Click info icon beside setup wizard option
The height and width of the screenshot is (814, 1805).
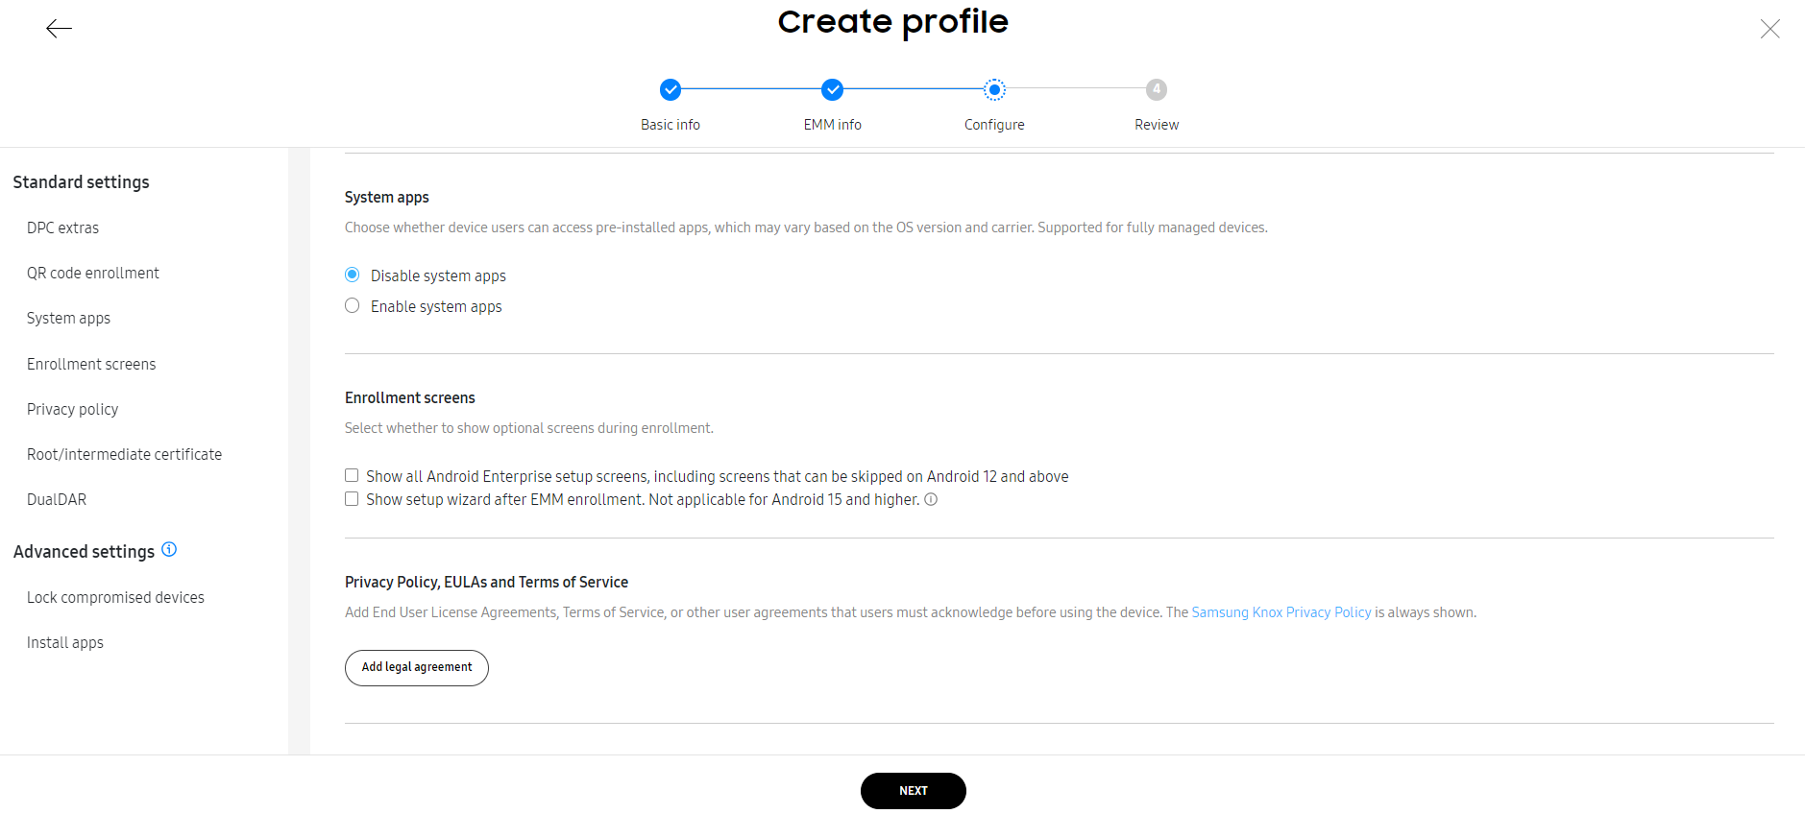931,499
